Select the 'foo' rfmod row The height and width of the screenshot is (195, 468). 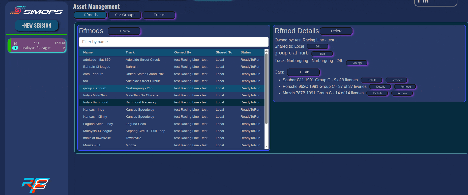tap(172, 81)
